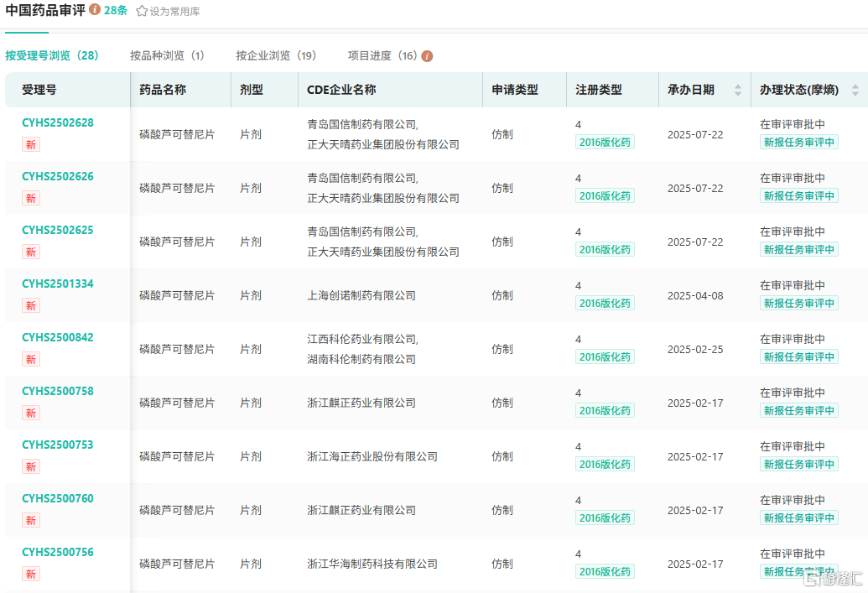Click 新报任务审评中 tag in CYHS2502628 row
This screenshot has height=593, width=868.
[798, 143]
